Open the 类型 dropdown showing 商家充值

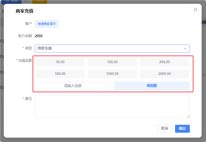pos(110,48)
